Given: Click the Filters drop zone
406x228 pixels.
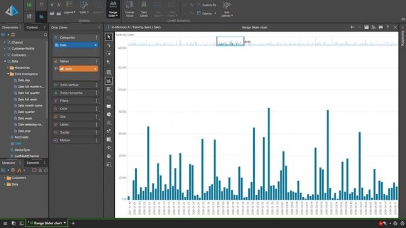Looking at the screenshot, I should [x=76, y=101].
